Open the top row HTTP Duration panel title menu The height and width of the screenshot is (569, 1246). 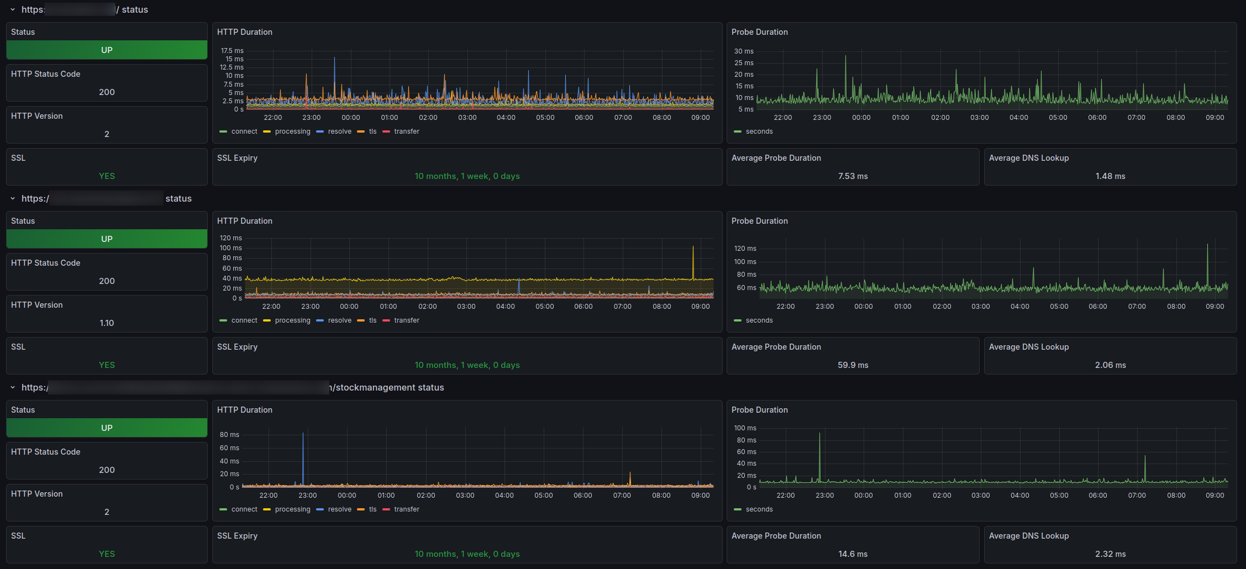coord(244,32)
